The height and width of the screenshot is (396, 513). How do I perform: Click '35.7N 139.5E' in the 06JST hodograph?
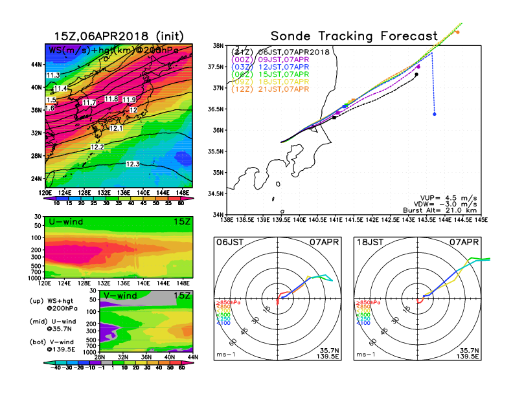click(x=328, y=353)
